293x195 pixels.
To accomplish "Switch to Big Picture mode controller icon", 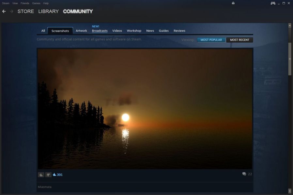I will (x=273, y=3).
